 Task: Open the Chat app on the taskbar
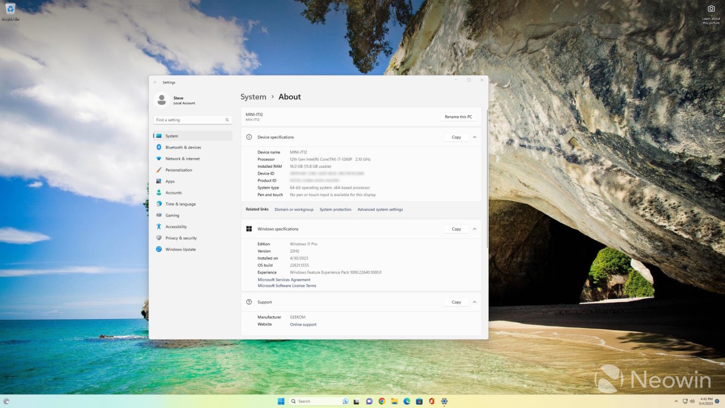(369, 401)
